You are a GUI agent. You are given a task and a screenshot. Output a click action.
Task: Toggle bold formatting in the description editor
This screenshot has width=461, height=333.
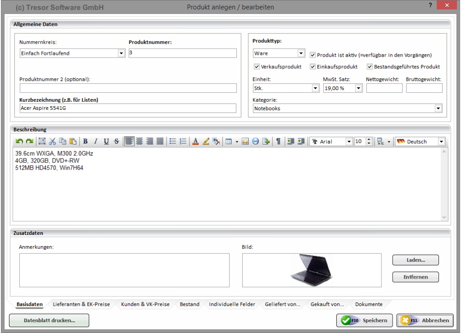pos(85,142)
